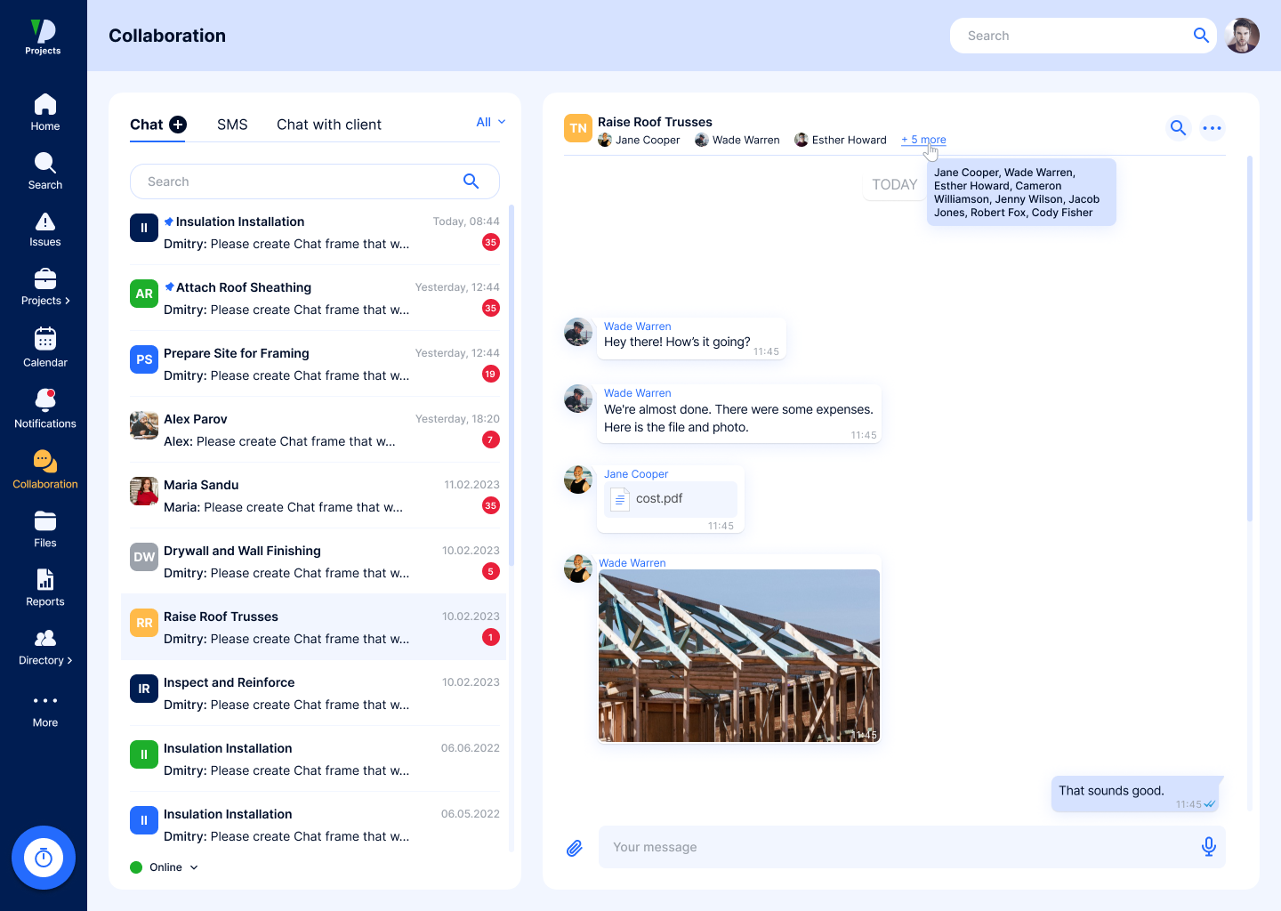Search within the Raise Roof Trusses conversation
The height and width of the screenshot is (911, 1281).
pyautogui.click(x=1178, y=128)
